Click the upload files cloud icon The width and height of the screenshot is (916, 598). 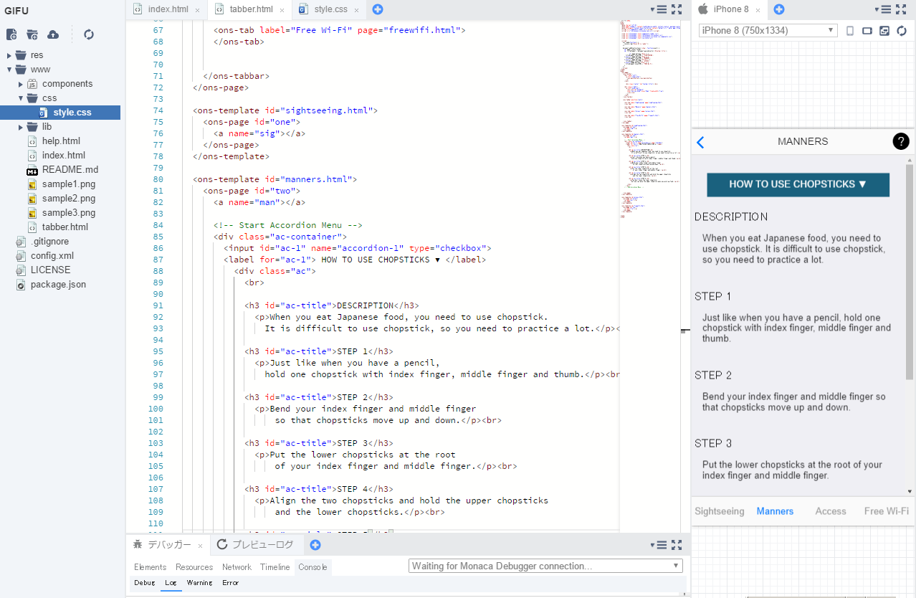click(53, 34)
